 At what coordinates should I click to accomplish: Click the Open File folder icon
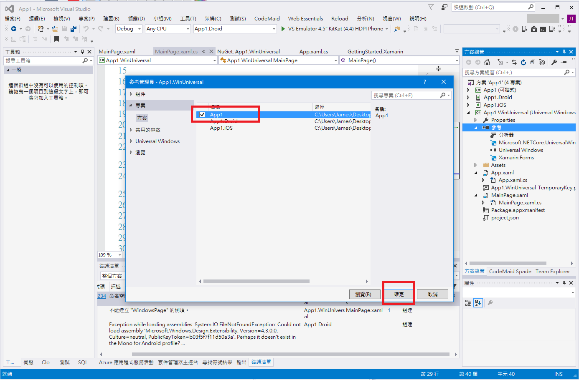[55, 29]
